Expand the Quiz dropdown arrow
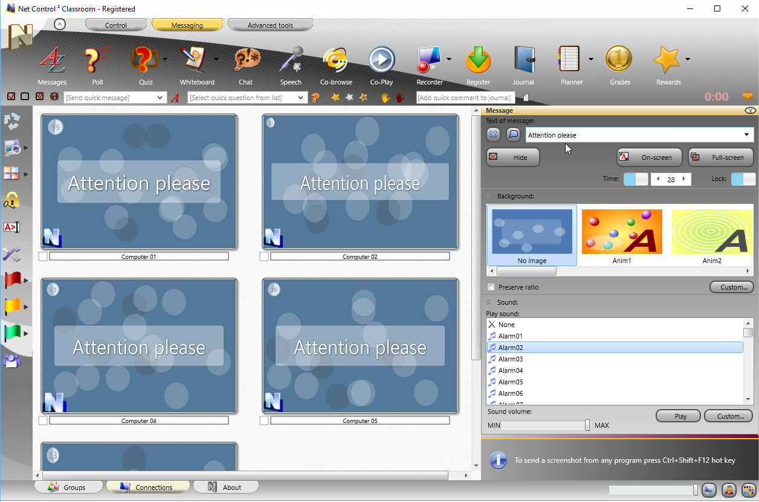The width and height of the screenshot is (759, 502). tap(165, 59)
